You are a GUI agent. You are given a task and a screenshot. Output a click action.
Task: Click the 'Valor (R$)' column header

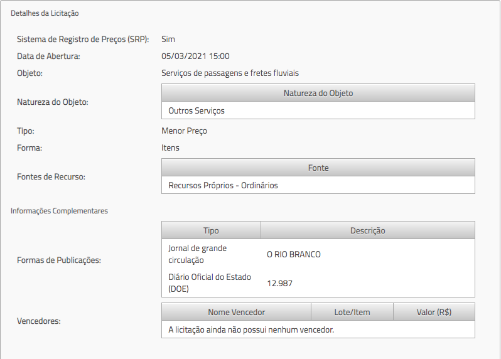coord(434,312)
